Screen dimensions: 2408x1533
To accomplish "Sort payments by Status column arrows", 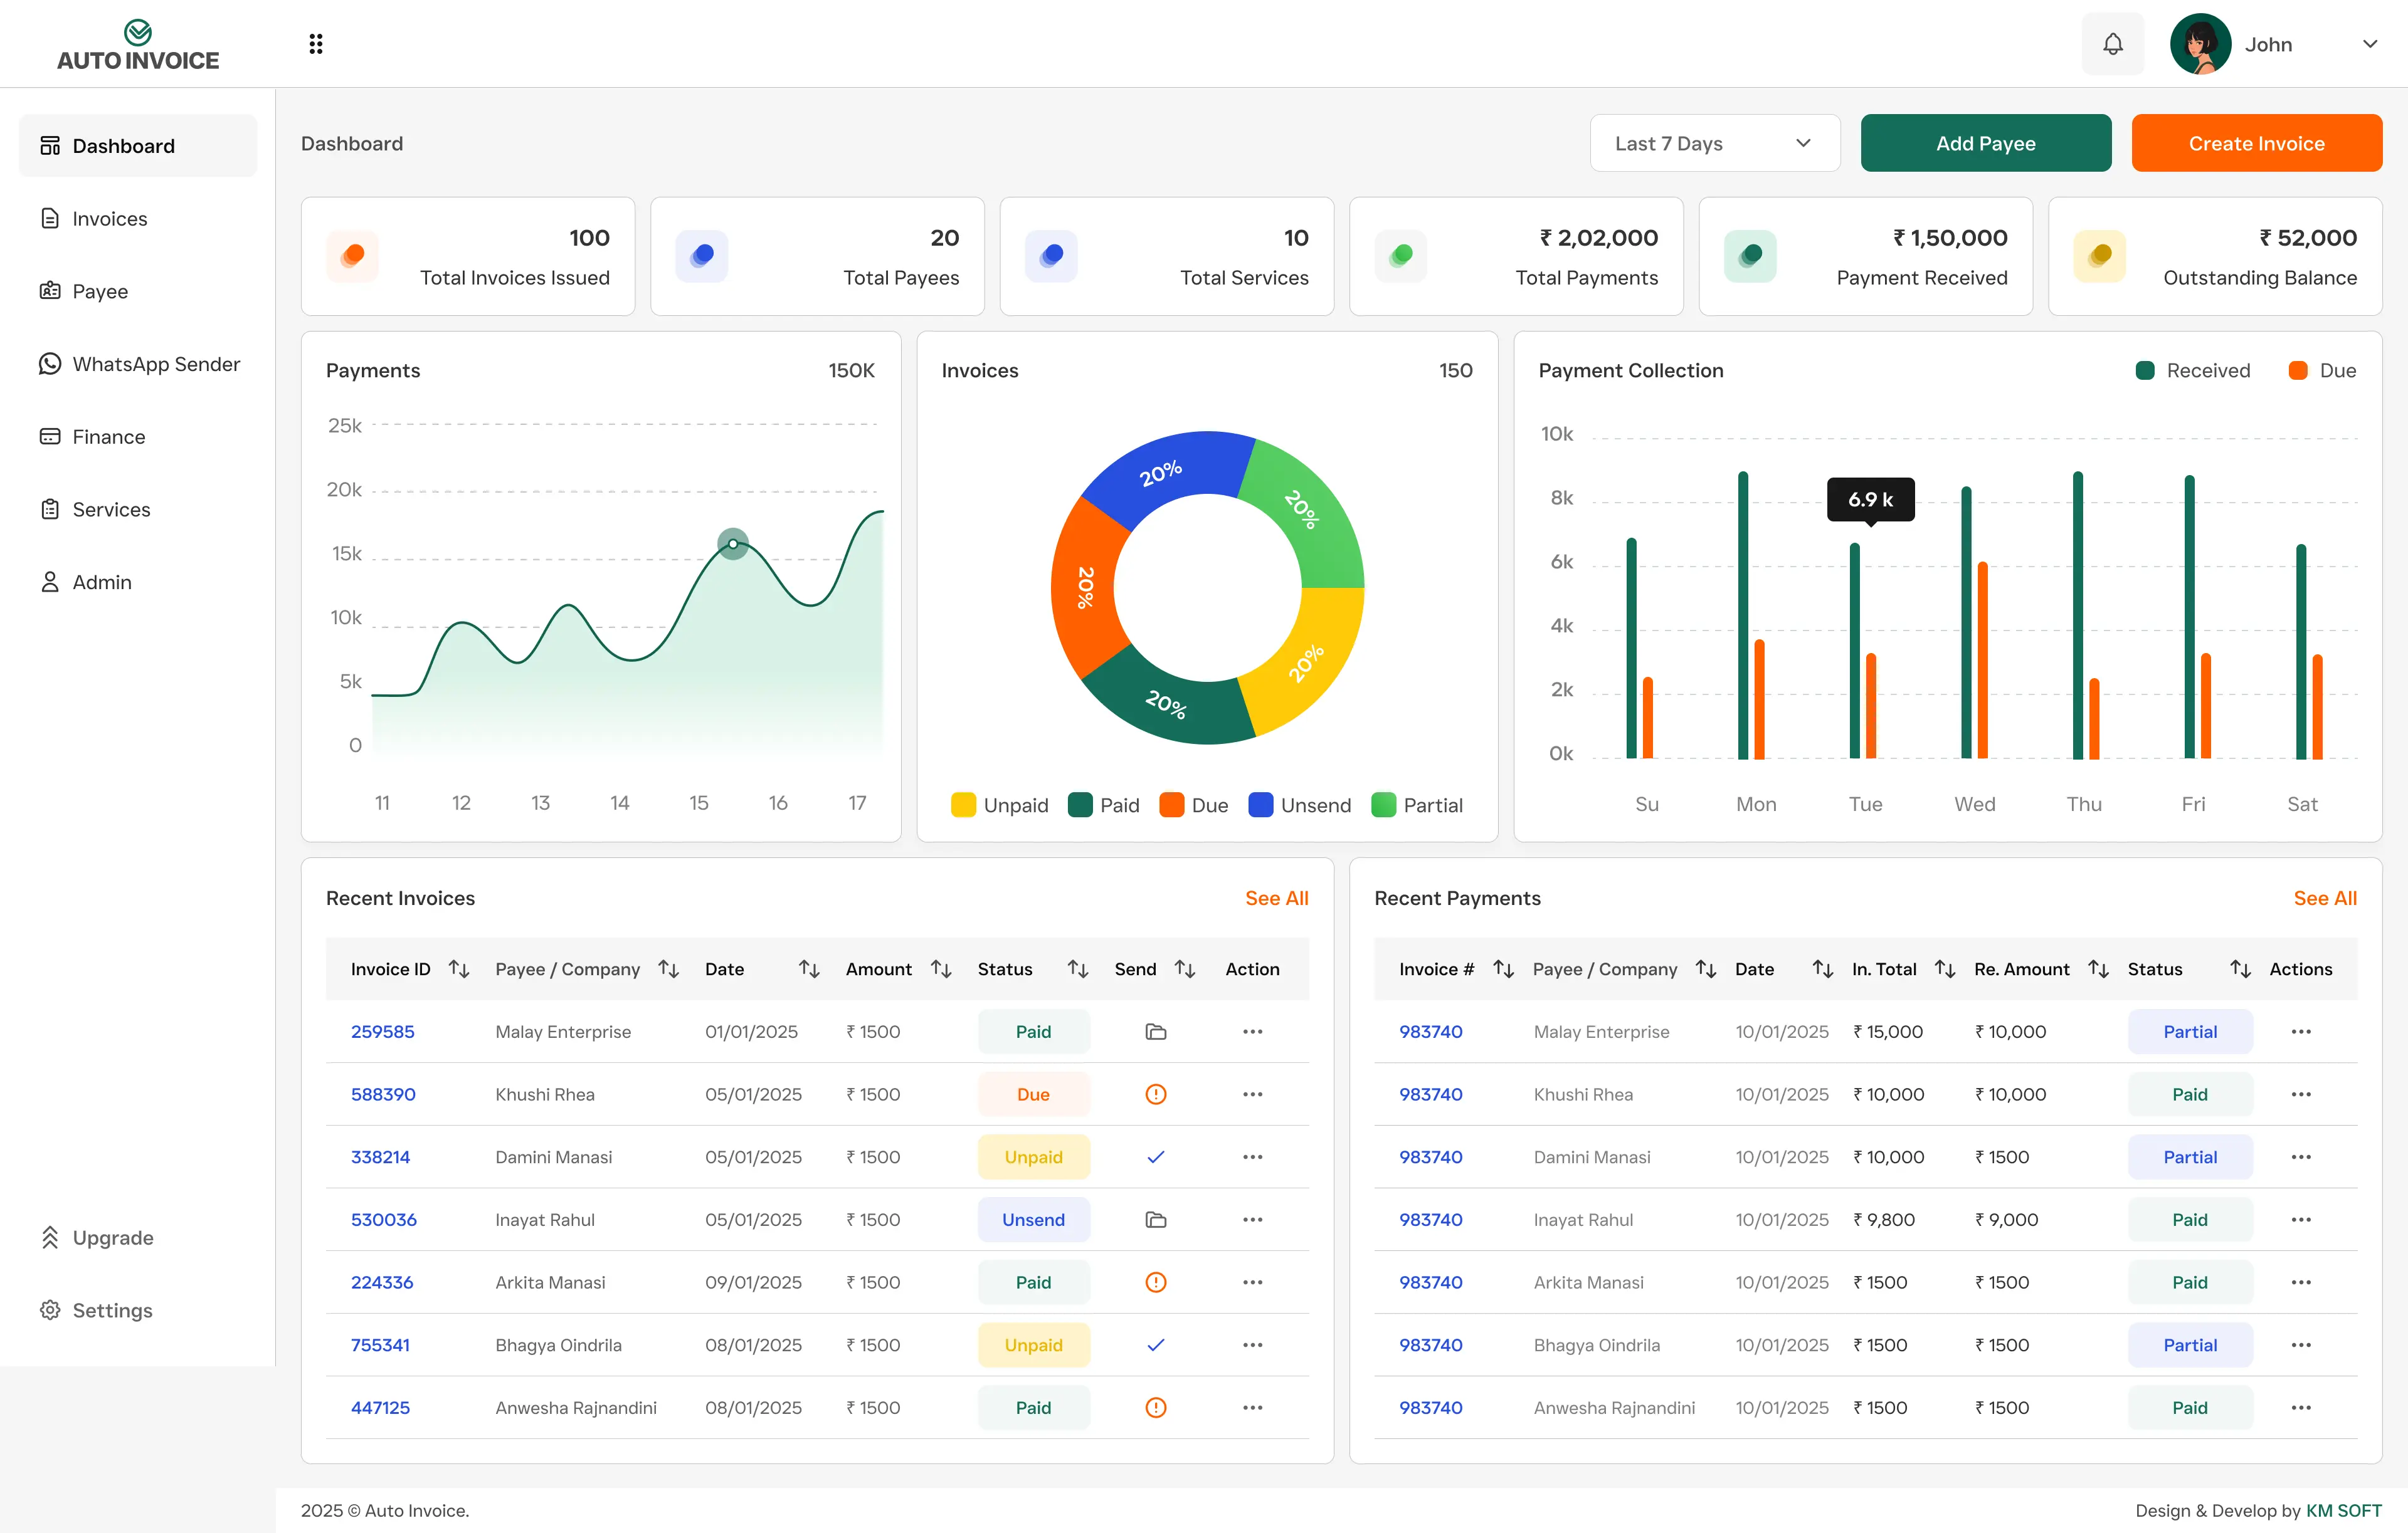I will [2240, 970].
